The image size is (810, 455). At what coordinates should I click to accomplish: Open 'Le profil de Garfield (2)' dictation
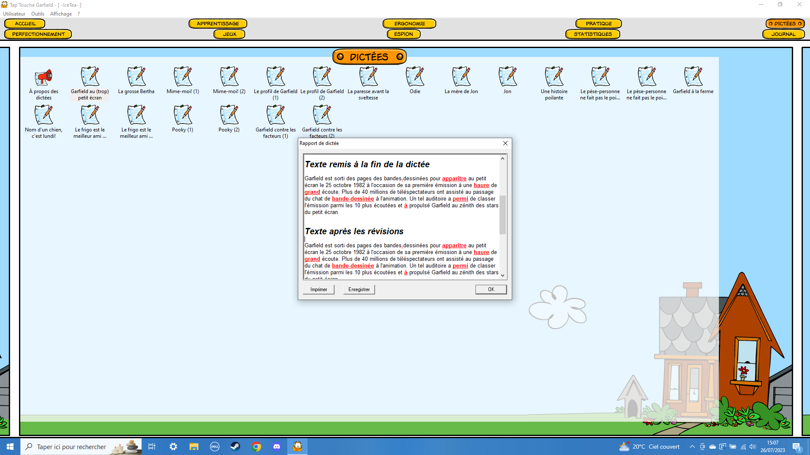322,84
